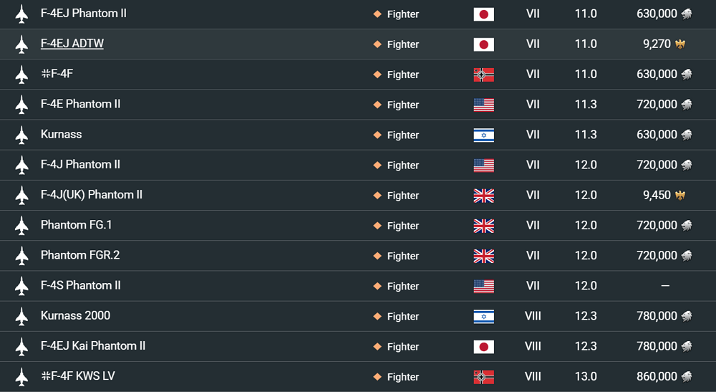Click the golden eagle icon next to 9,450
Image resolution: width=716 pixels, height=392 pixels.
[680, 196]
